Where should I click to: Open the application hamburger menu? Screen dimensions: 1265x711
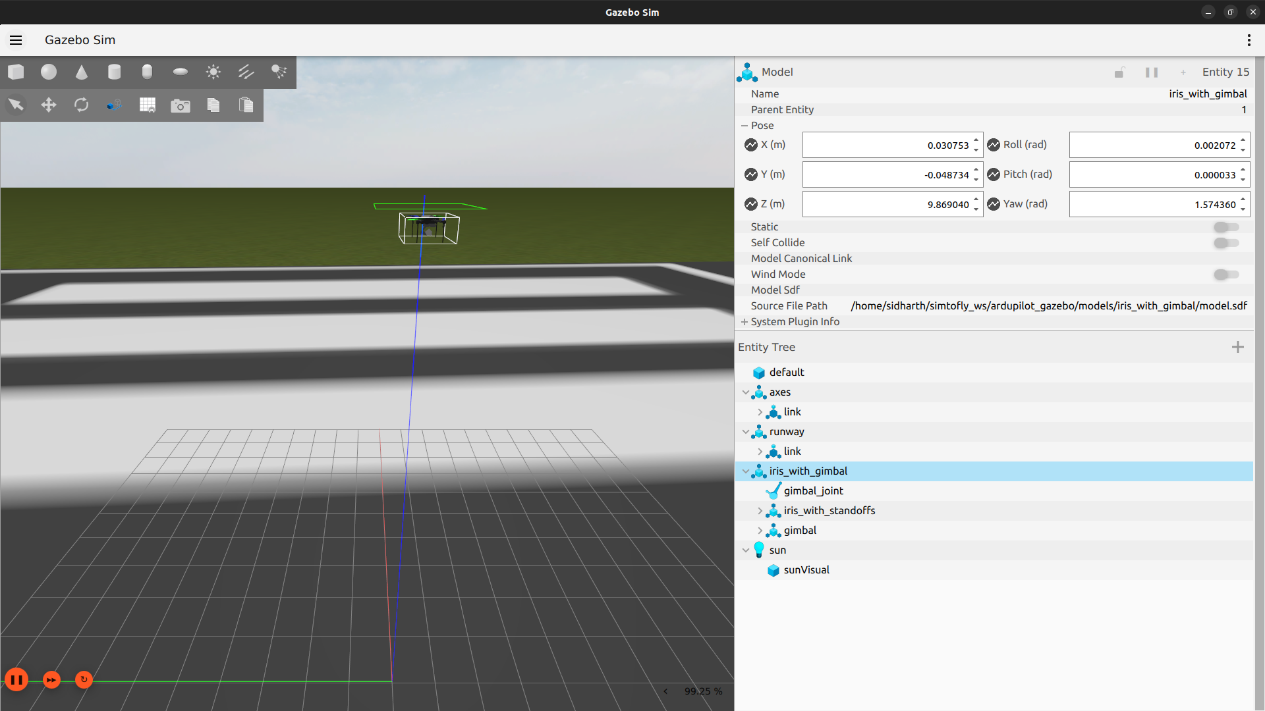[x=15, y=39]
